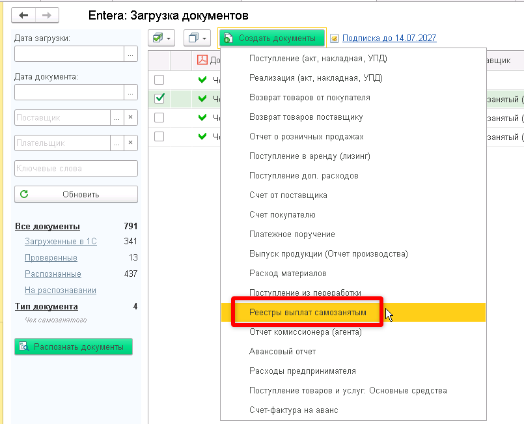
Task: Check the first document row checkbox
Action: coord(159,80)
